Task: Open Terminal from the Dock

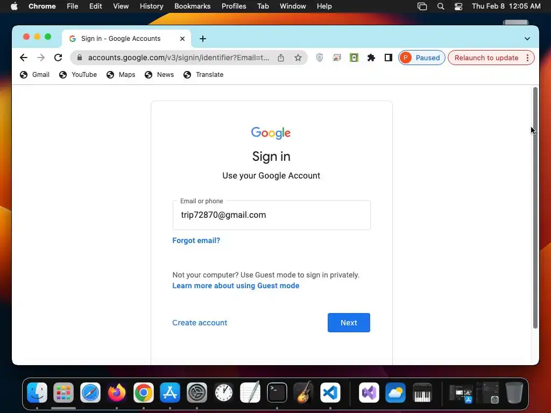Action: coord(277,393)
